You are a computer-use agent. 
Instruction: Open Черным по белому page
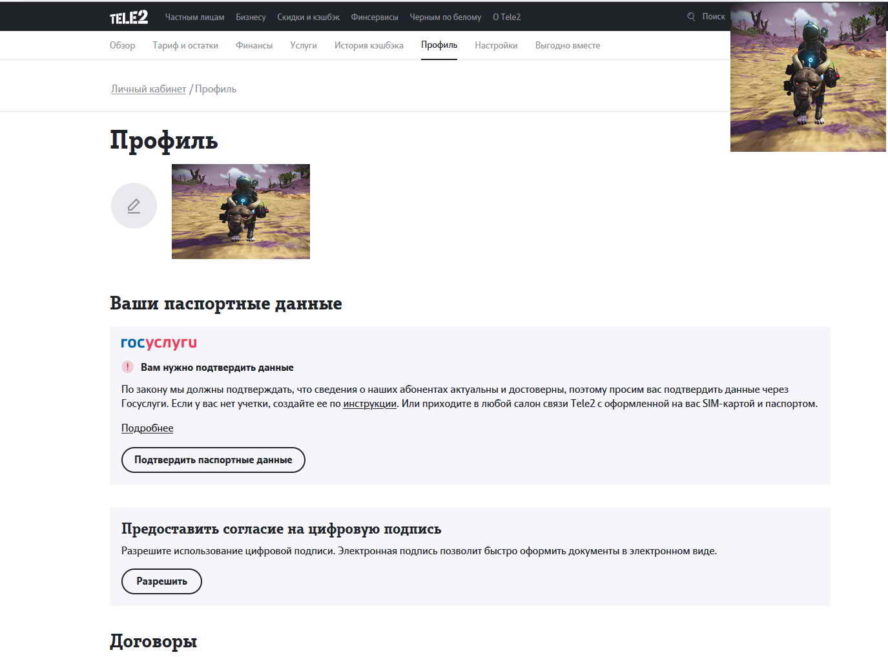click(x=446, y=17)
